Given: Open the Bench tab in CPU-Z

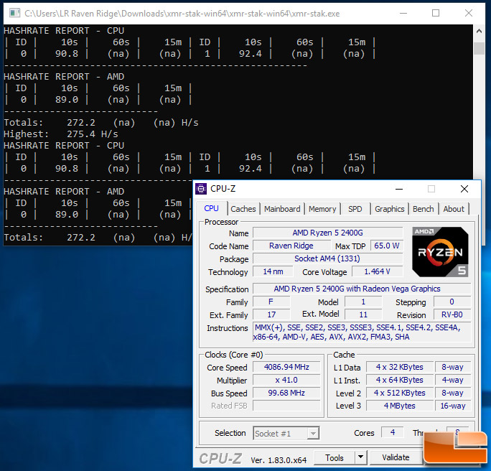Looking at the screenshot, I should click(424, 209).
